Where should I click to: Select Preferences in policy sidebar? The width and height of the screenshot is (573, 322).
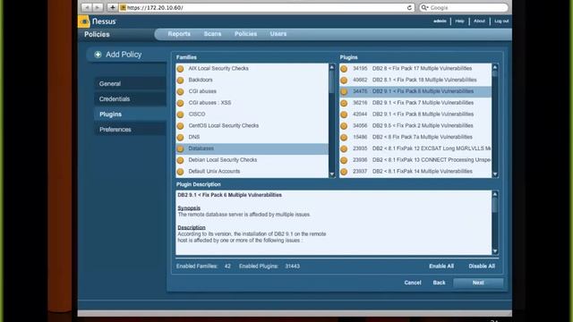pos(130,130)
